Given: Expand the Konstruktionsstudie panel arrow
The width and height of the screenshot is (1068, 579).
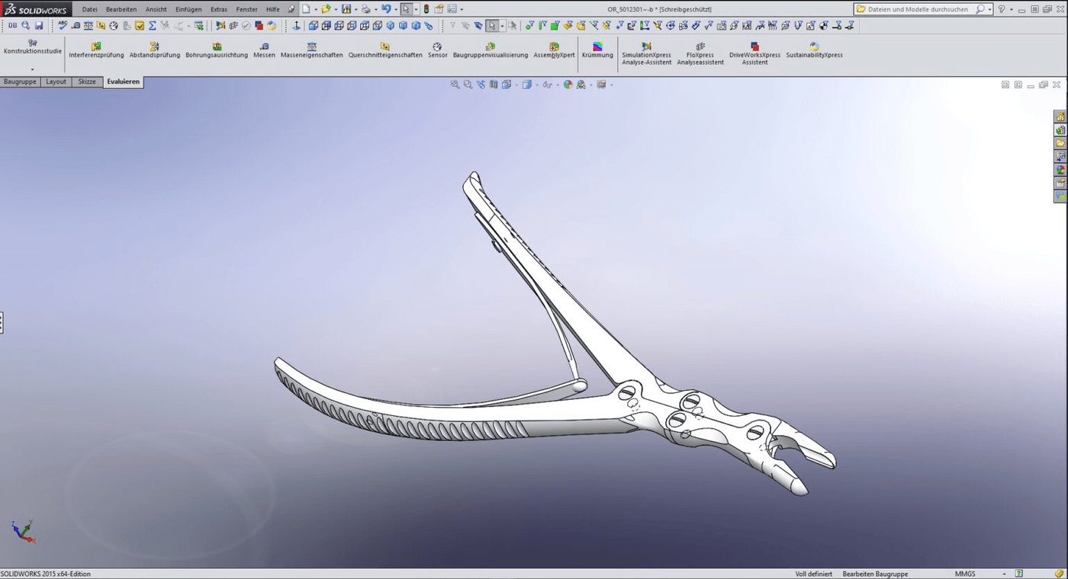Looking at the screenshot, I should click(x=32, y=69).
